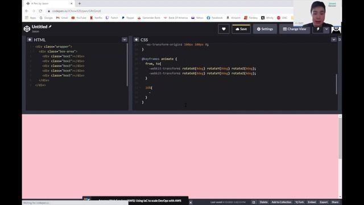
Task: Open the Facebook bookmark
Action: [x=214, y=18]
